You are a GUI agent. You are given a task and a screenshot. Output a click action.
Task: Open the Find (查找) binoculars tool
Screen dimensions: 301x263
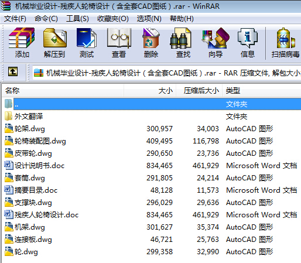click(x=180, y=38)
